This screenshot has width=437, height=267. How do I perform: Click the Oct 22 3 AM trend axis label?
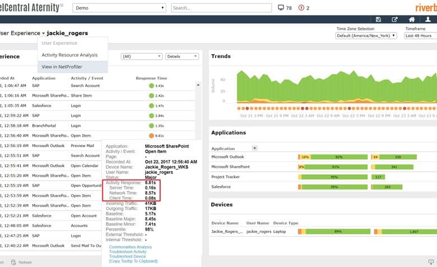[303, 116]
